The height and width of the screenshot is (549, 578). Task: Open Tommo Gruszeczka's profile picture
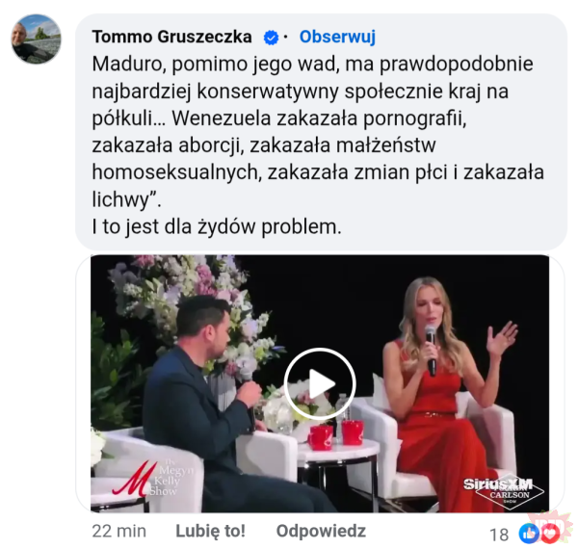[x=37, y=39]
